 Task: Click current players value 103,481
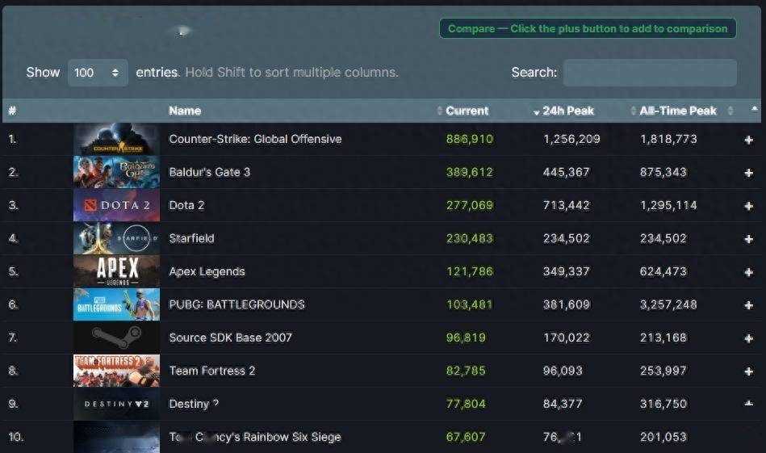click(470, 304)
